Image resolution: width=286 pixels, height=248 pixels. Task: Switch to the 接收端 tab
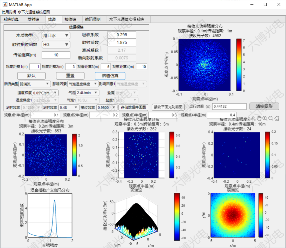coord(71,19)
